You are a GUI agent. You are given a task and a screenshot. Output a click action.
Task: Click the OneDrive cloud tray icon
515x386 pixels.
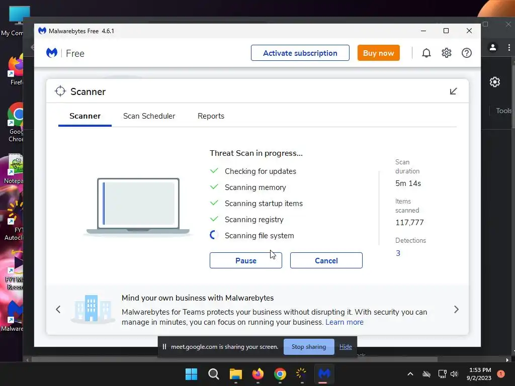pos(426,374)
